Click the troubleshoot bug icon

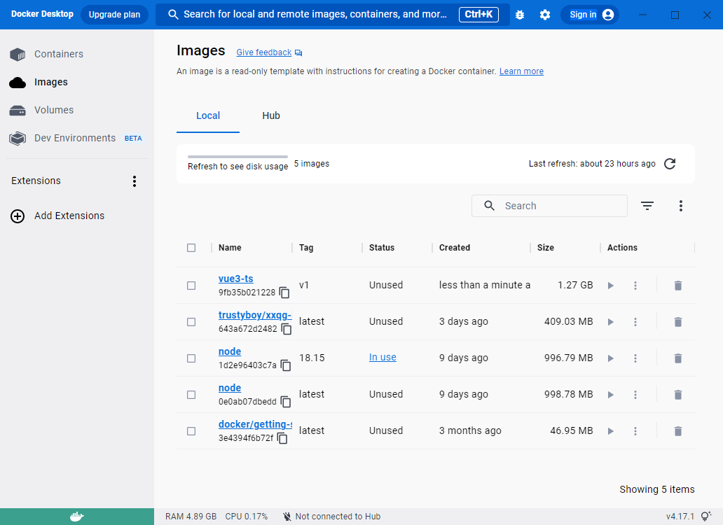[520, 15]
